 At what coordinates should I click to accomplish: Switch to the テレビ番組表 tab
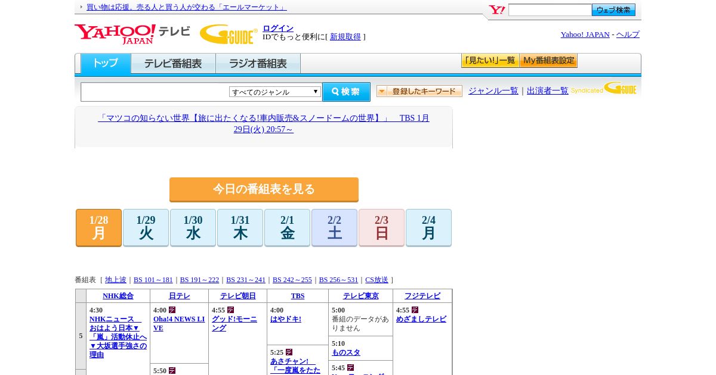[x=173, y=64]
